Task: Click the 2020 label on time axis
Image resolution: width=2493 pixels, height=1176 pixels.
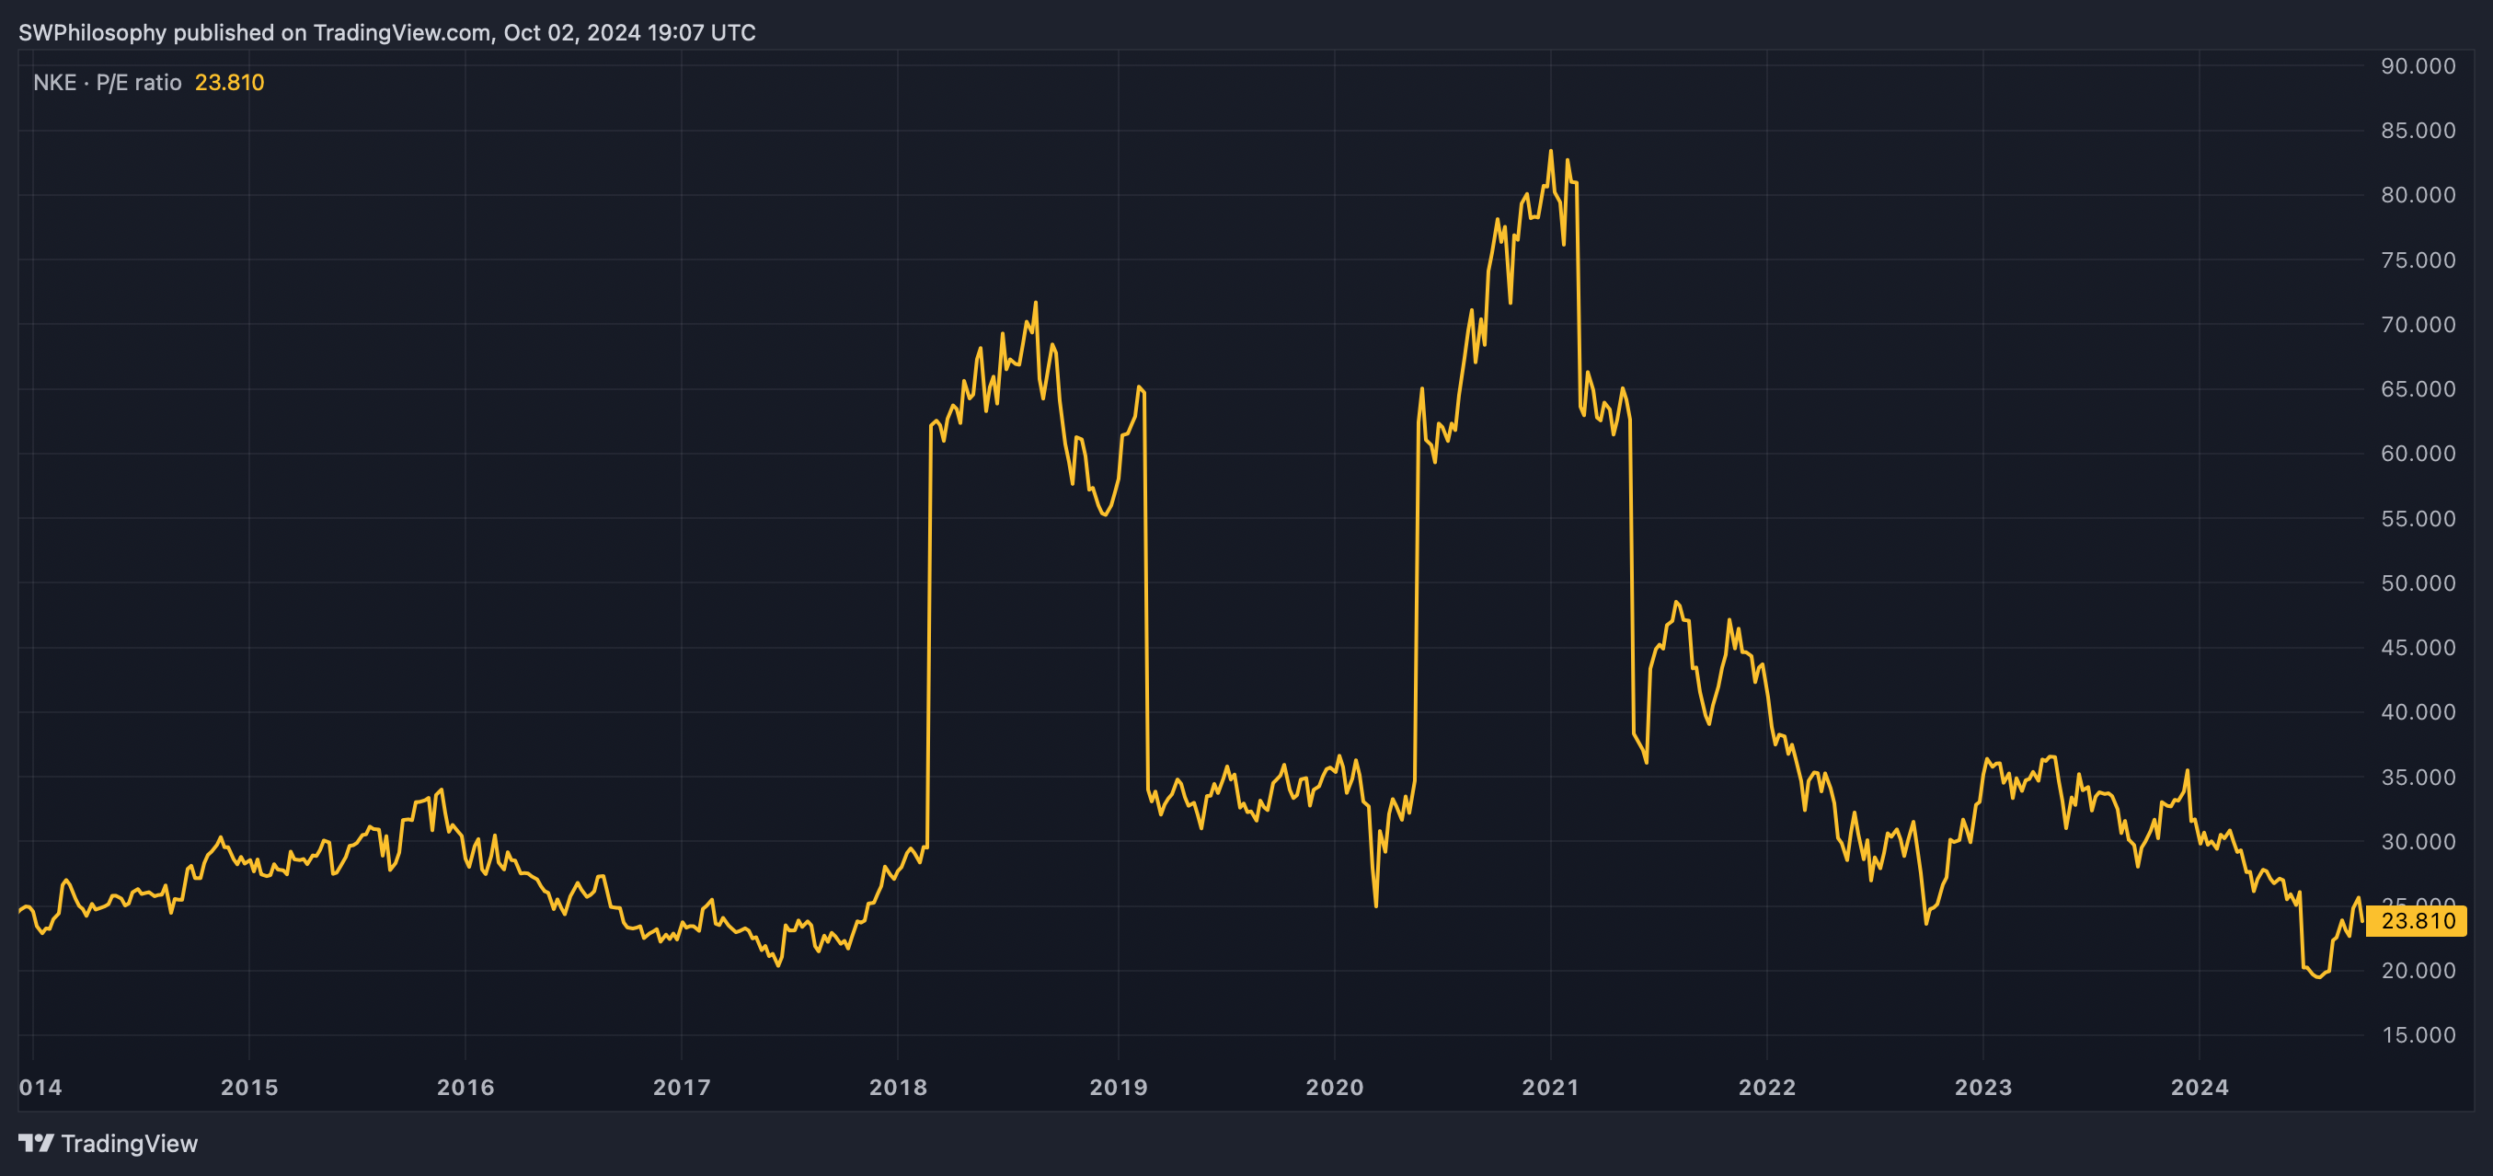Action: (1334, 1087)
